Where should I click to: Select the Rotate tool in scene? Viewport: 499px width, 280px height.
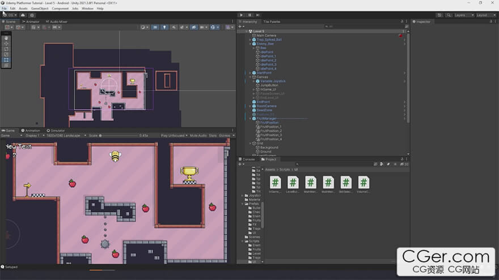pos(6,49)
